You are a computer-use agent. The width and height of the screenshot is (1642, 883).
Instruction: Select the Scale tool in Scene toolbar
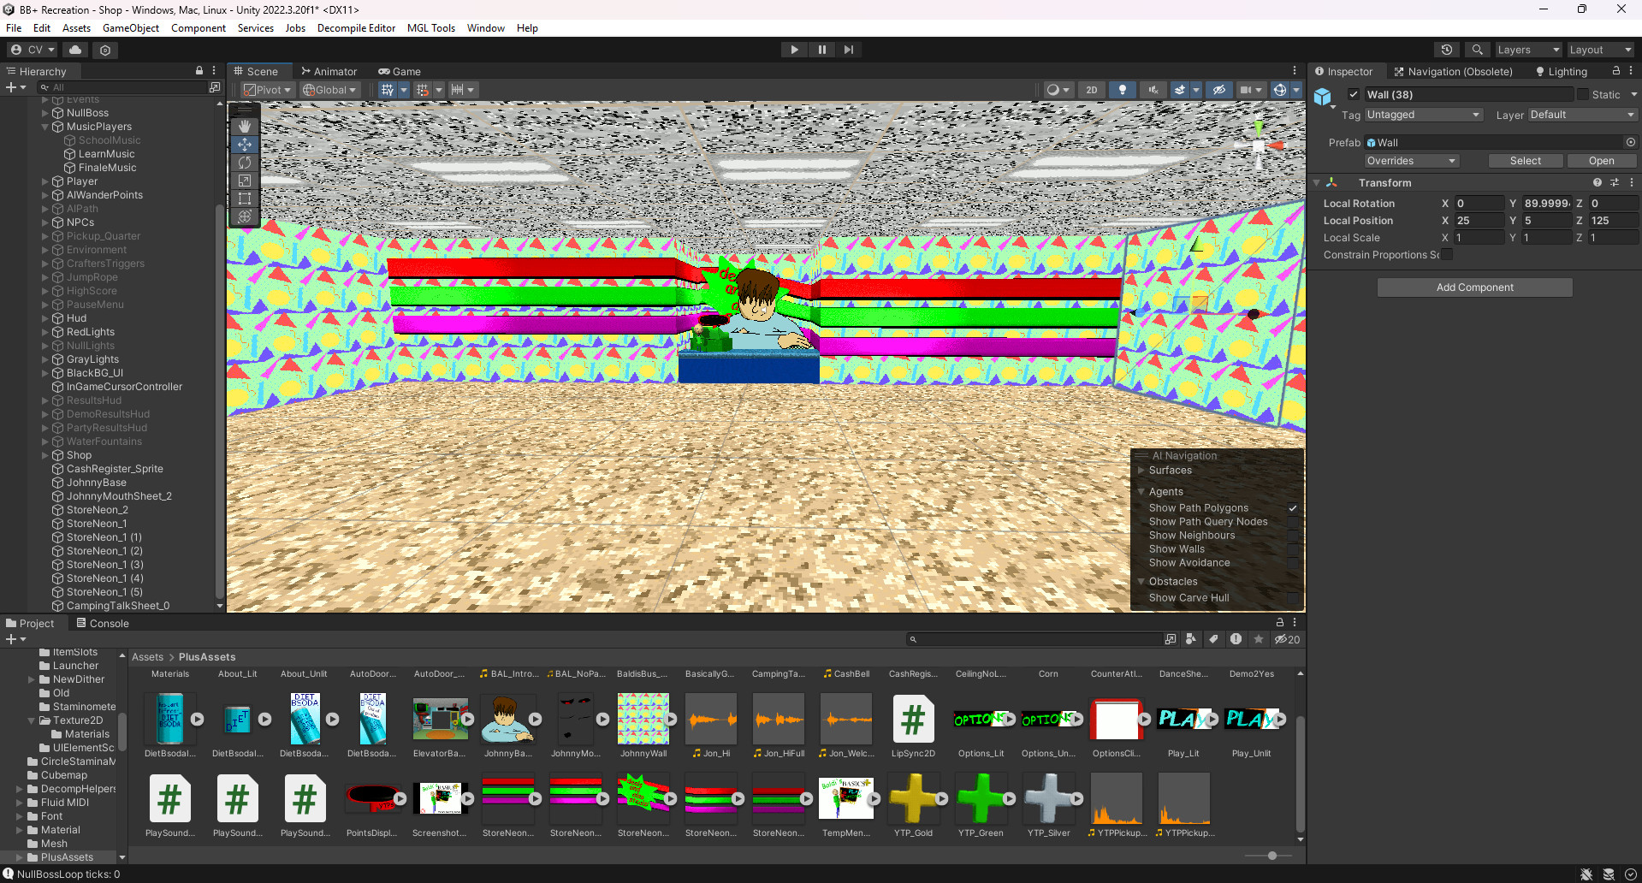coord(245,181)
